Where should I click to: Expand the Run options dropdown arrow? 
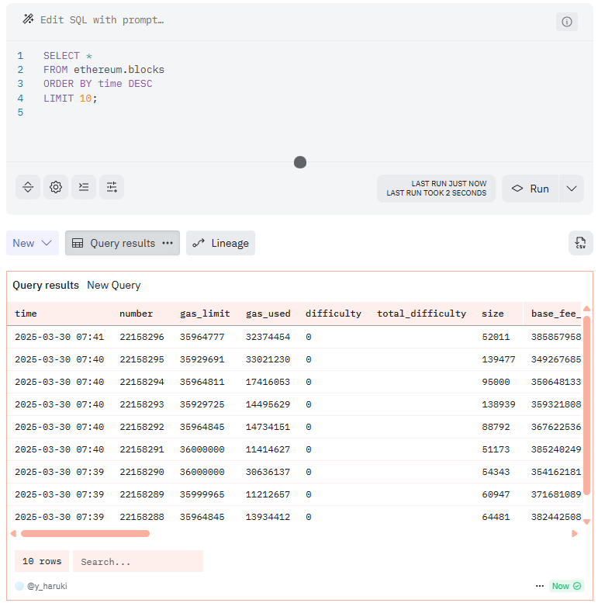pos(572,189)
